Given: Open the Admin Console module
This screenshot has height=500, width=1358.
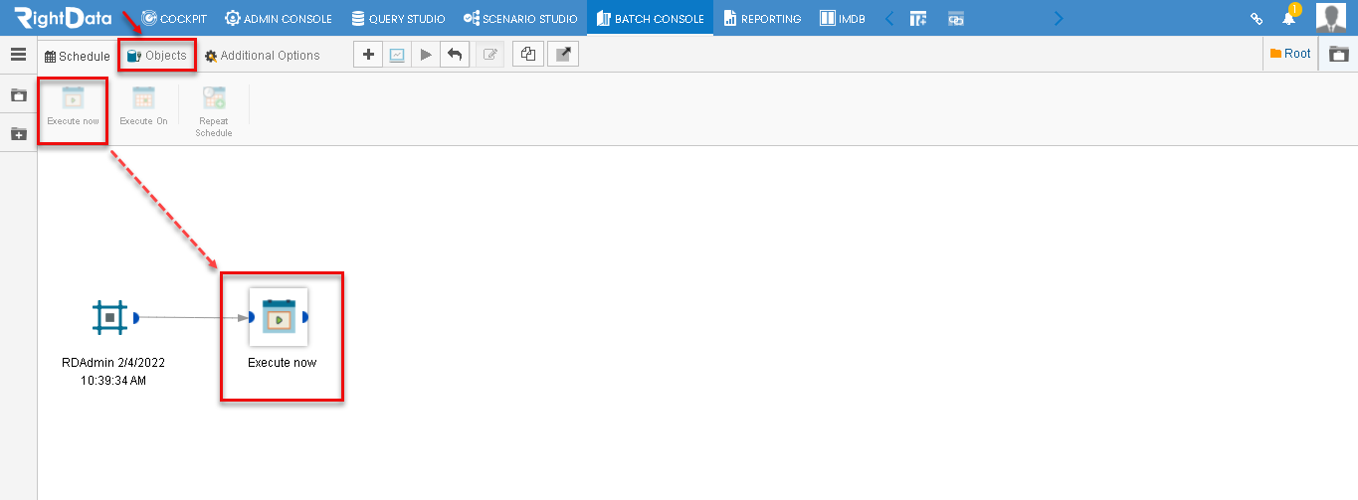Looking at the screenshot, I should (x=279, y=18).
